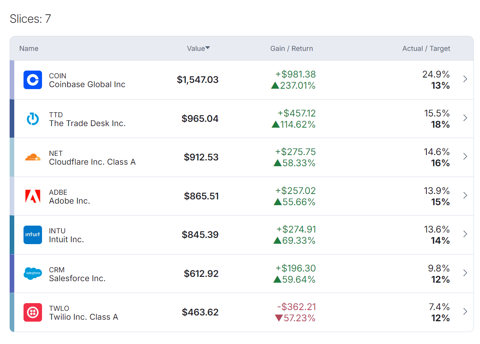Open Intuit row chevron arrow
480x344 pixels.
click(465, 234)
